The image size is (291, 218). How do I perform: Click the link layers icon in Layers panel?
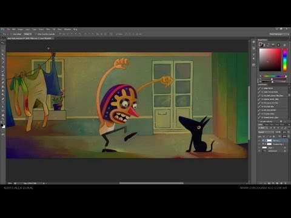[x=261, y=183]
